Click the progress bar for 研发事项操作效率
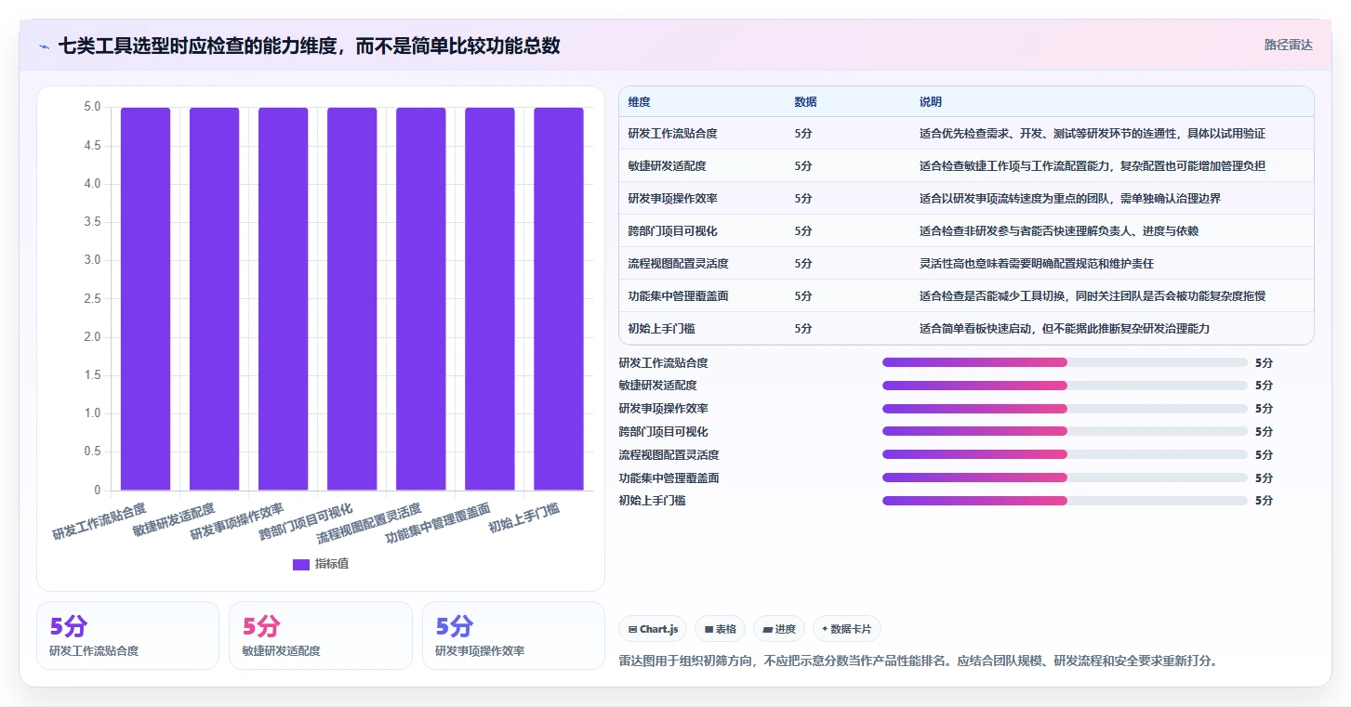The image size is (1351, 707). pos(1065,409)
